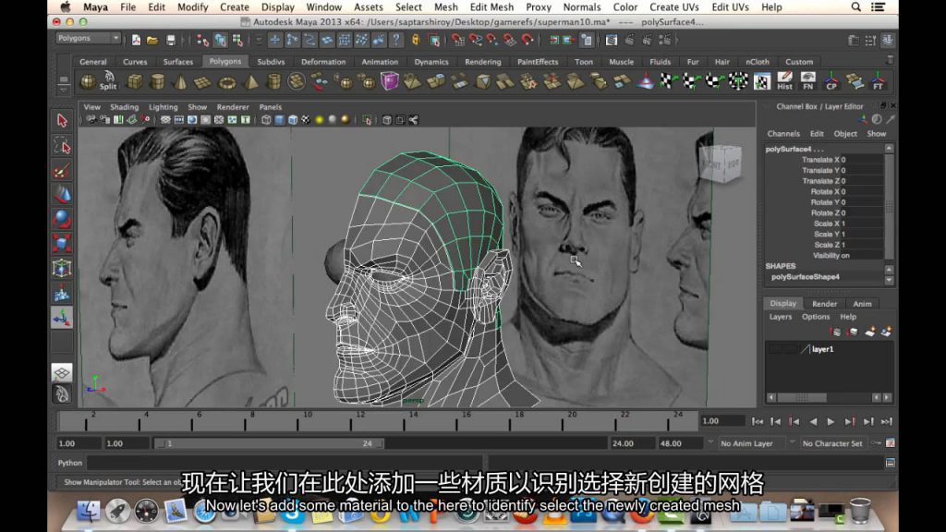Click the FT shelf button
Screen dimensions: 946x532
coord(878,81)
